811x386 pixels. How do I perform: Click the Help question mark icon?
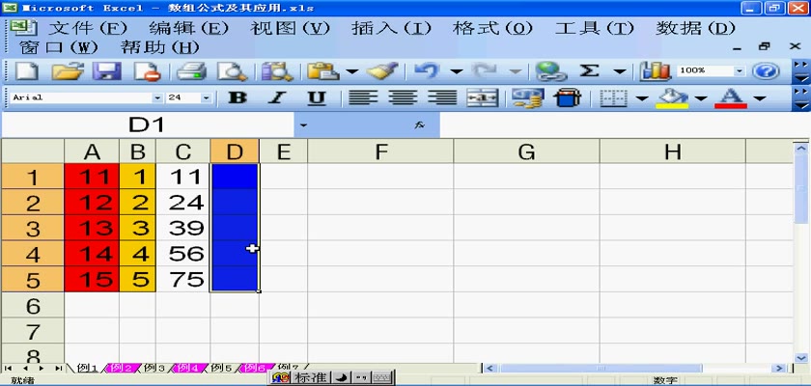[x=766, y=71]
